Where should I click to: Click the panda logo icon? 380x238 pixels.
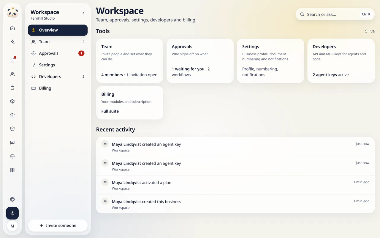coord(12,13)
